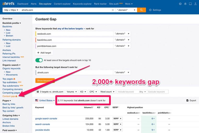199x133 pixels.
Task: Open the Any dropdown in keyword filter
Action: click(x=142, y=92)
